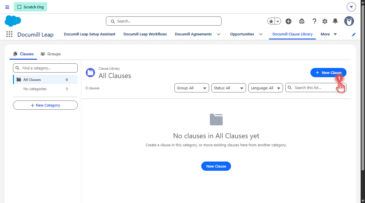Viewport: 365px width, 203px height.
Task: Open the Trailhead guidance icon
Action: pyautogui.click(x=302, y=21)
